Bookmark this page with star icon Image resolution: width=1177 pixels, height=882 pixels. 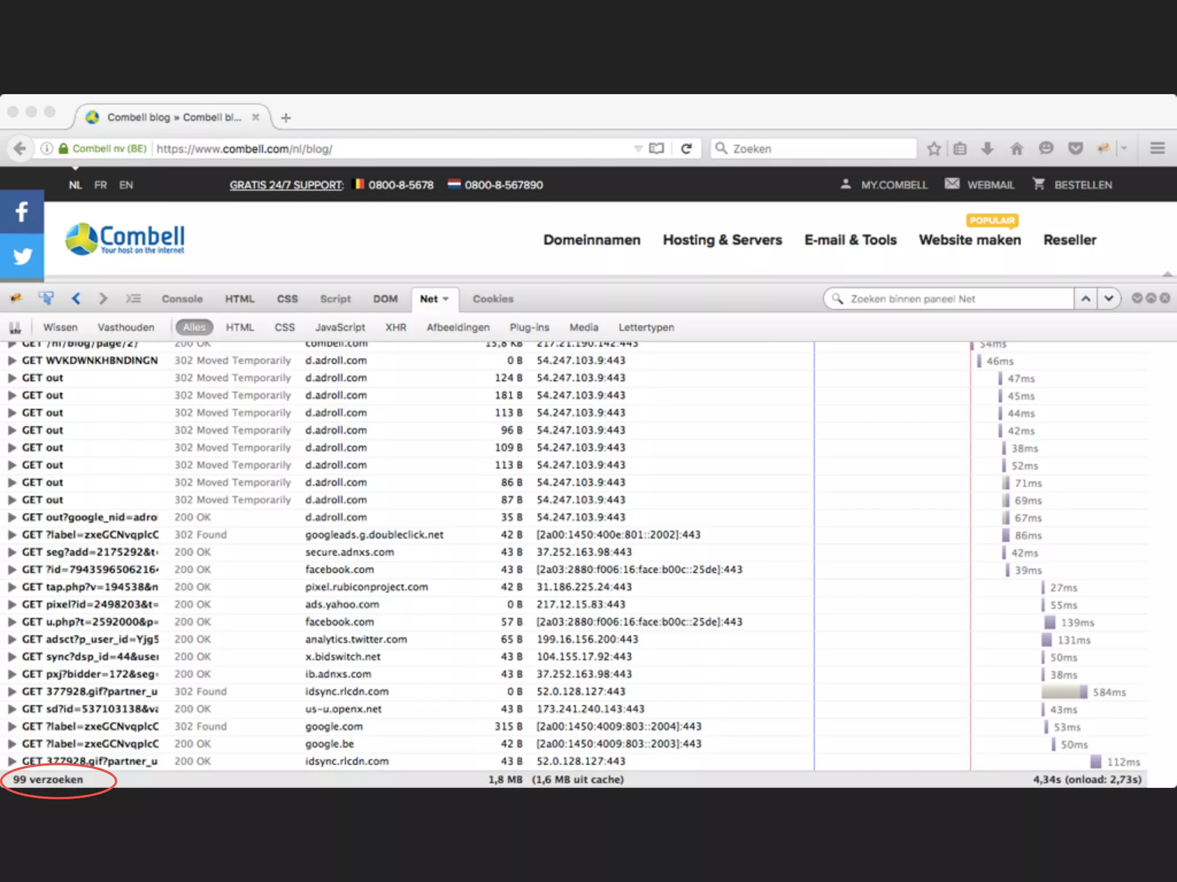coord(934,149)
